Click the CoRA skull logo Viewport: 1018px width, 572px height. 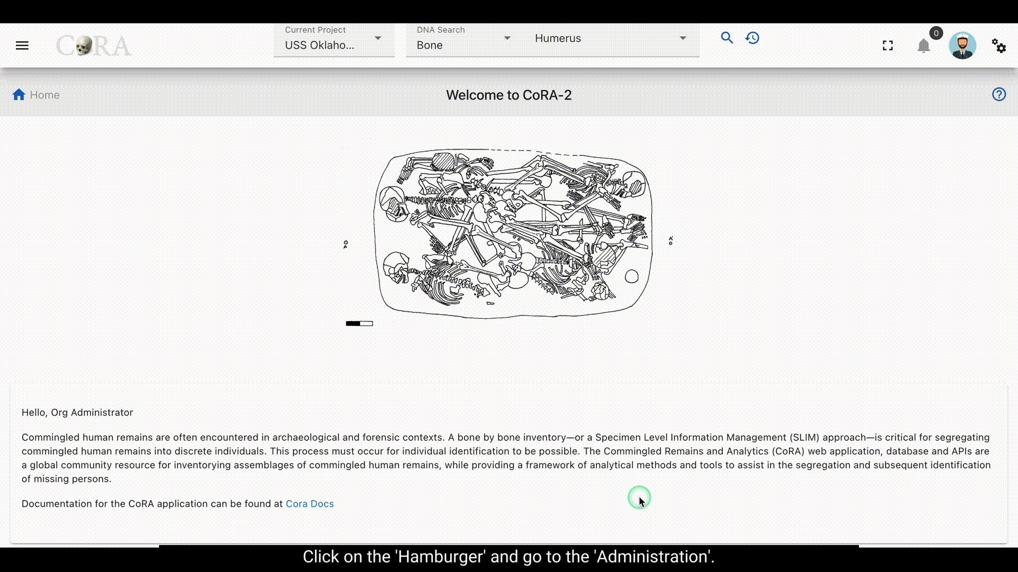pos(93,46)
